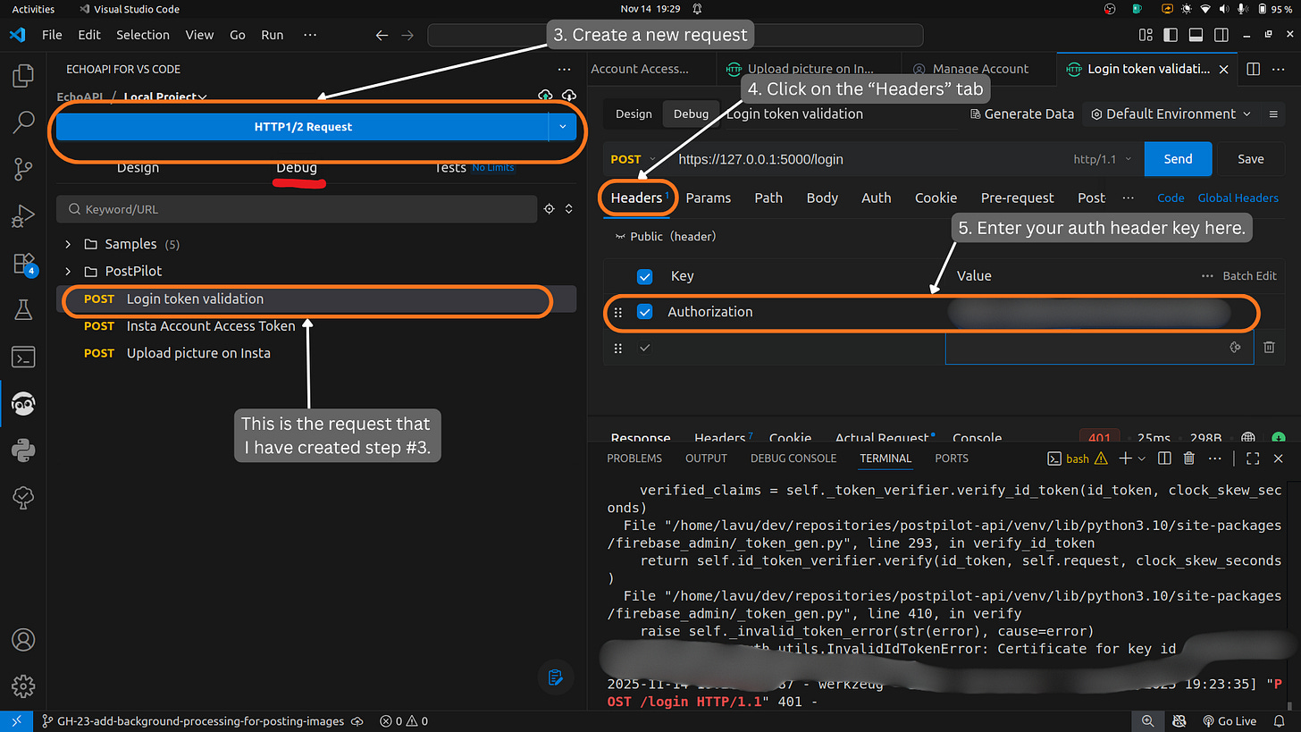1301x732 pixels.
Task: Click the Keyword/URL search field
Action: 298,209
